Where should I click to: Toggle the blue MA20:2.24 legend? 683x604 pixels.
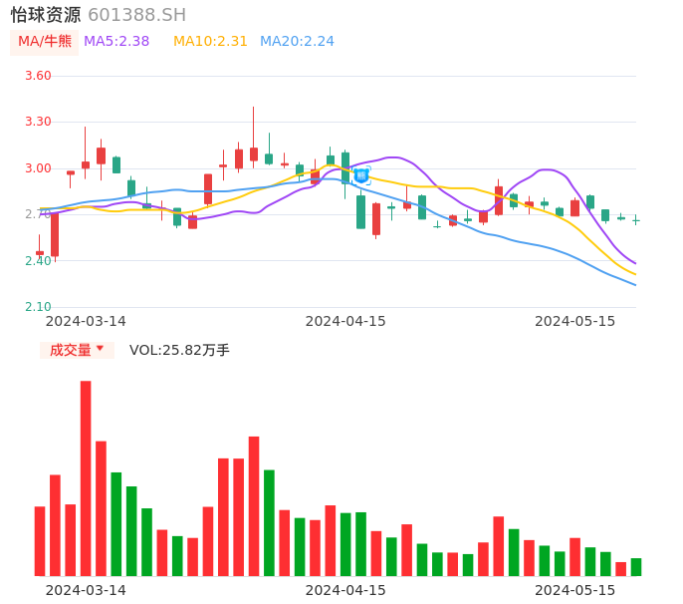(x=297, y=42)
